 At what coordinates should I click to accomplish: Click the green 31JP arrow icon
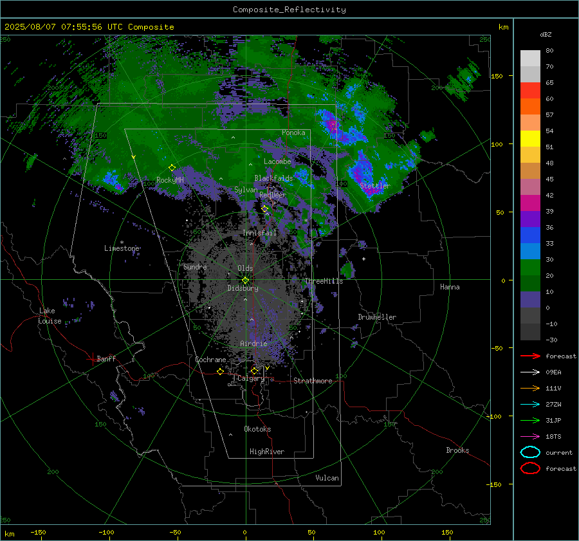pyautogui.click(x=530, y=420)
